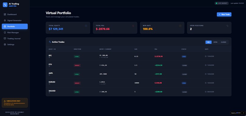The image size is (246, 116).
Task: Open Signal Generator in sidebar
Action: coord(15,20)
